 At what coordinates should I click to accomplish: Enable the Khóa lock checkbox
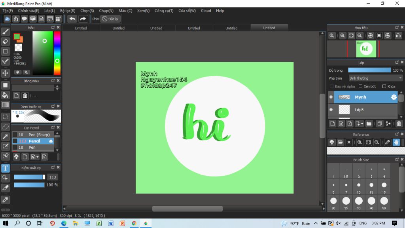point(384,86)
